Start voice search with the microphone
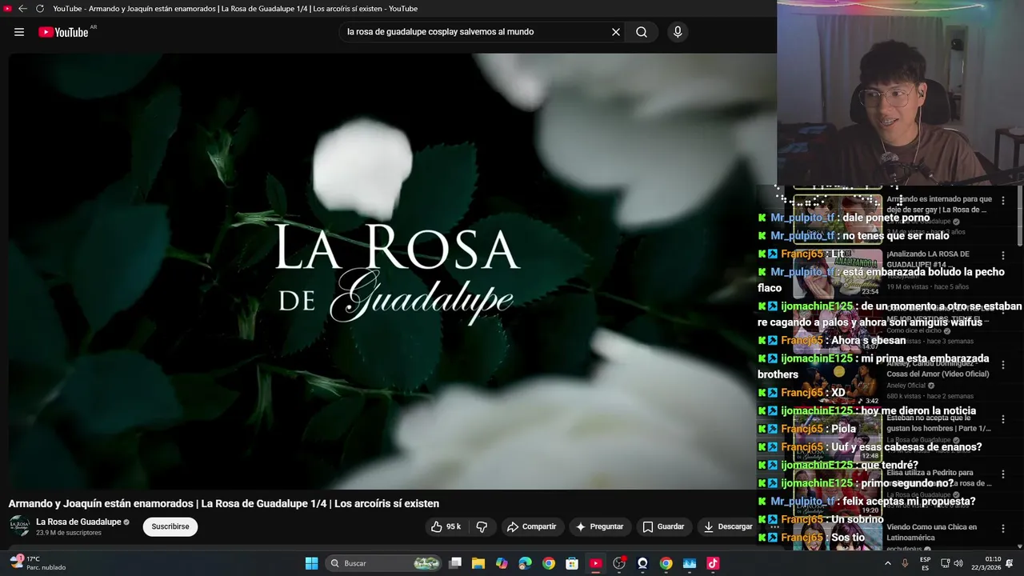This screenshot has width=1024, height=576. [x=678, y=32]
